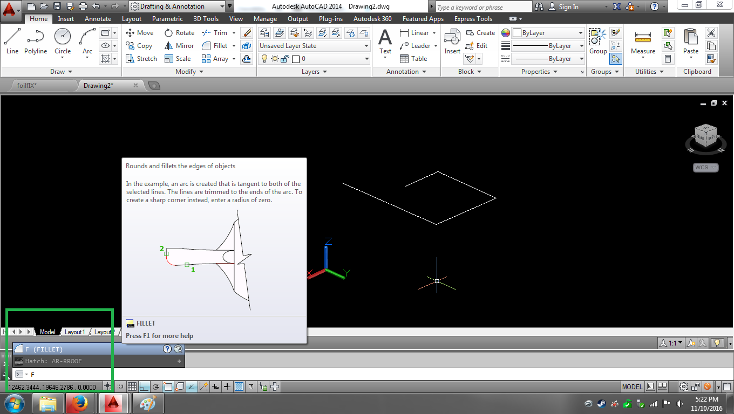The width and height of the screenshot is (734, 414).
Task: Click the layer 0 white color swatch
Action: pos(295,59)
